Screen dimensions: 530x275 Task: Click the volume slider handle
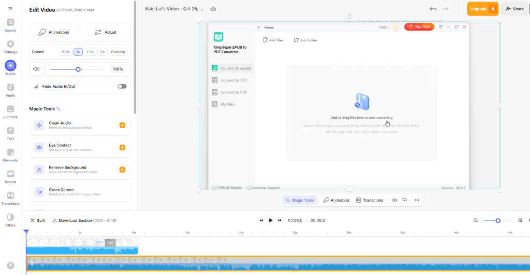pos(78,69)
